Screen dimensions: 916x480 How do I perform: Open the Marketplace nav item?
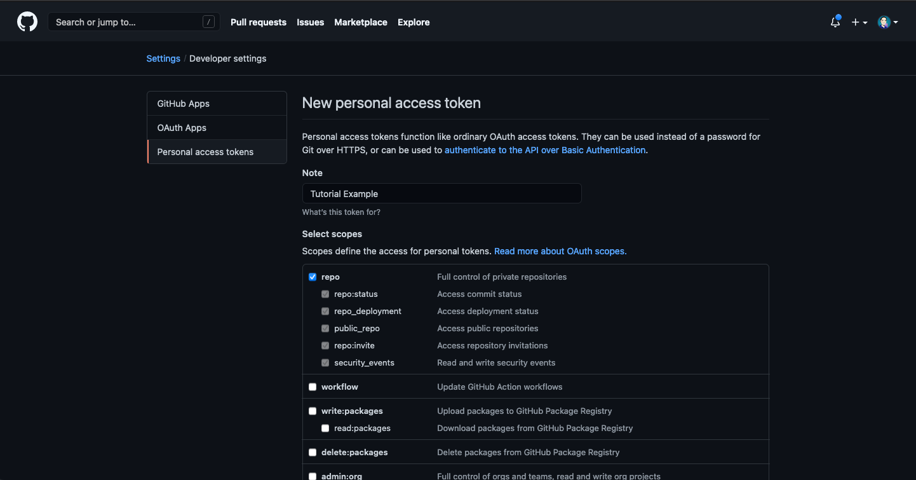[x=360, y=22]
